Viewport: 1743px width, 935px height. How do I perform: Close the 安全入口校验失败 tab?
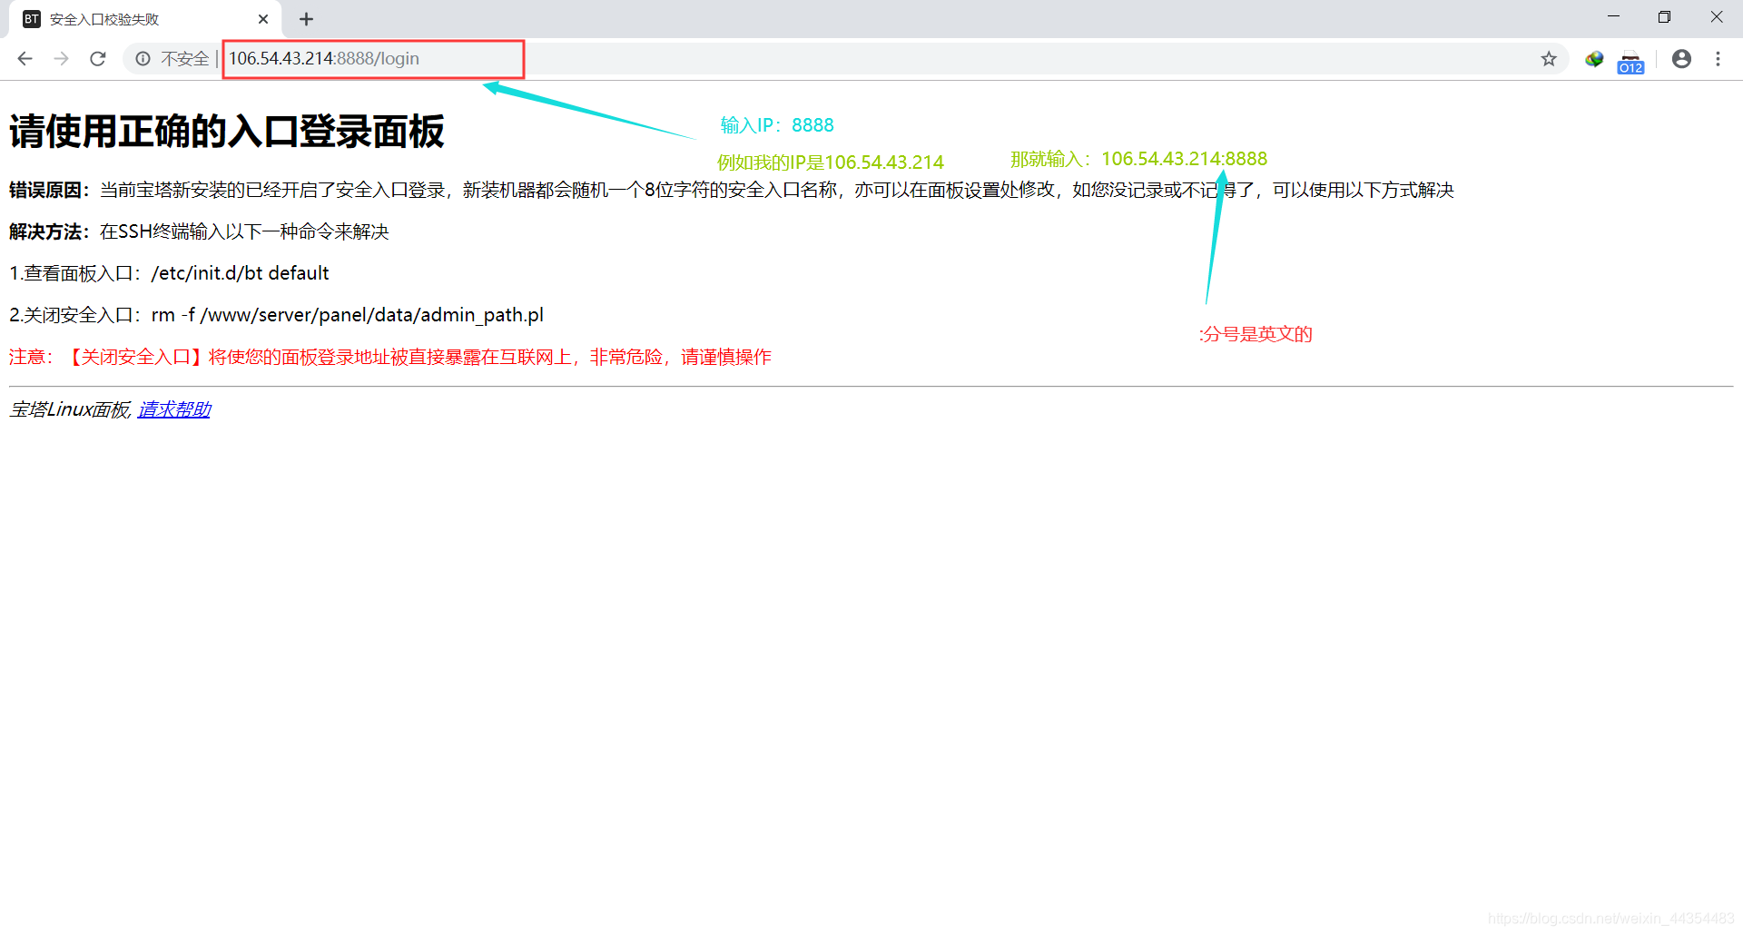[x=263, y=18]
